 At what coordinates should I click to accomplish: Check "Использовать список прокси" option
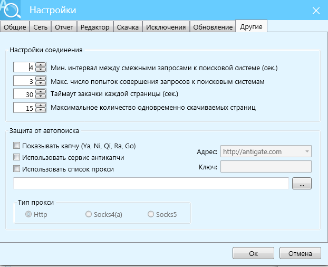tap(17, 169)
